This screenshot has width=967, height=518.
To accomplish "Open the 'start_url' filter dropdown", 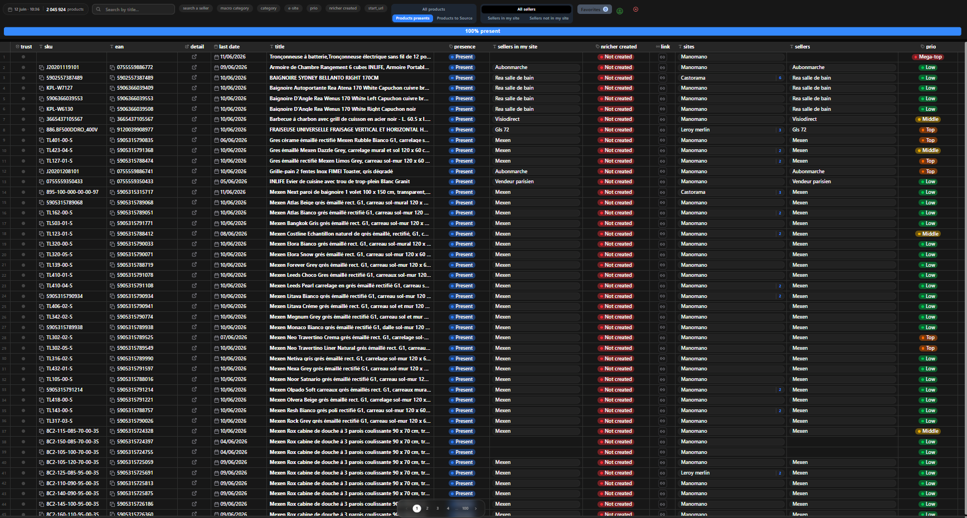I will (376, 8).
